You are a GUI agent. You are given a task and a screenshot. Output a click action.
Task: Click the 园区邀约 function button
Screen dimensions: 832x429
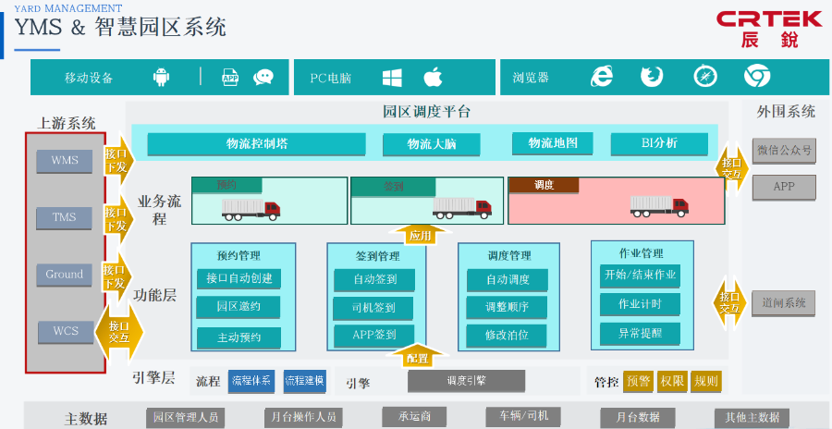coord(239,307)
